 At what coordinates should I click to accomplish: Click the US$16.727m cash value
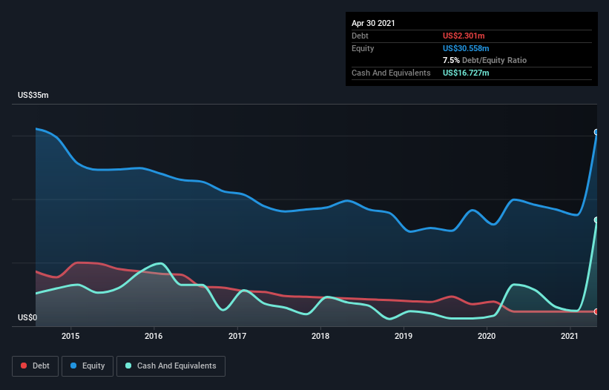pyautogui.click(x=466, y=73)
